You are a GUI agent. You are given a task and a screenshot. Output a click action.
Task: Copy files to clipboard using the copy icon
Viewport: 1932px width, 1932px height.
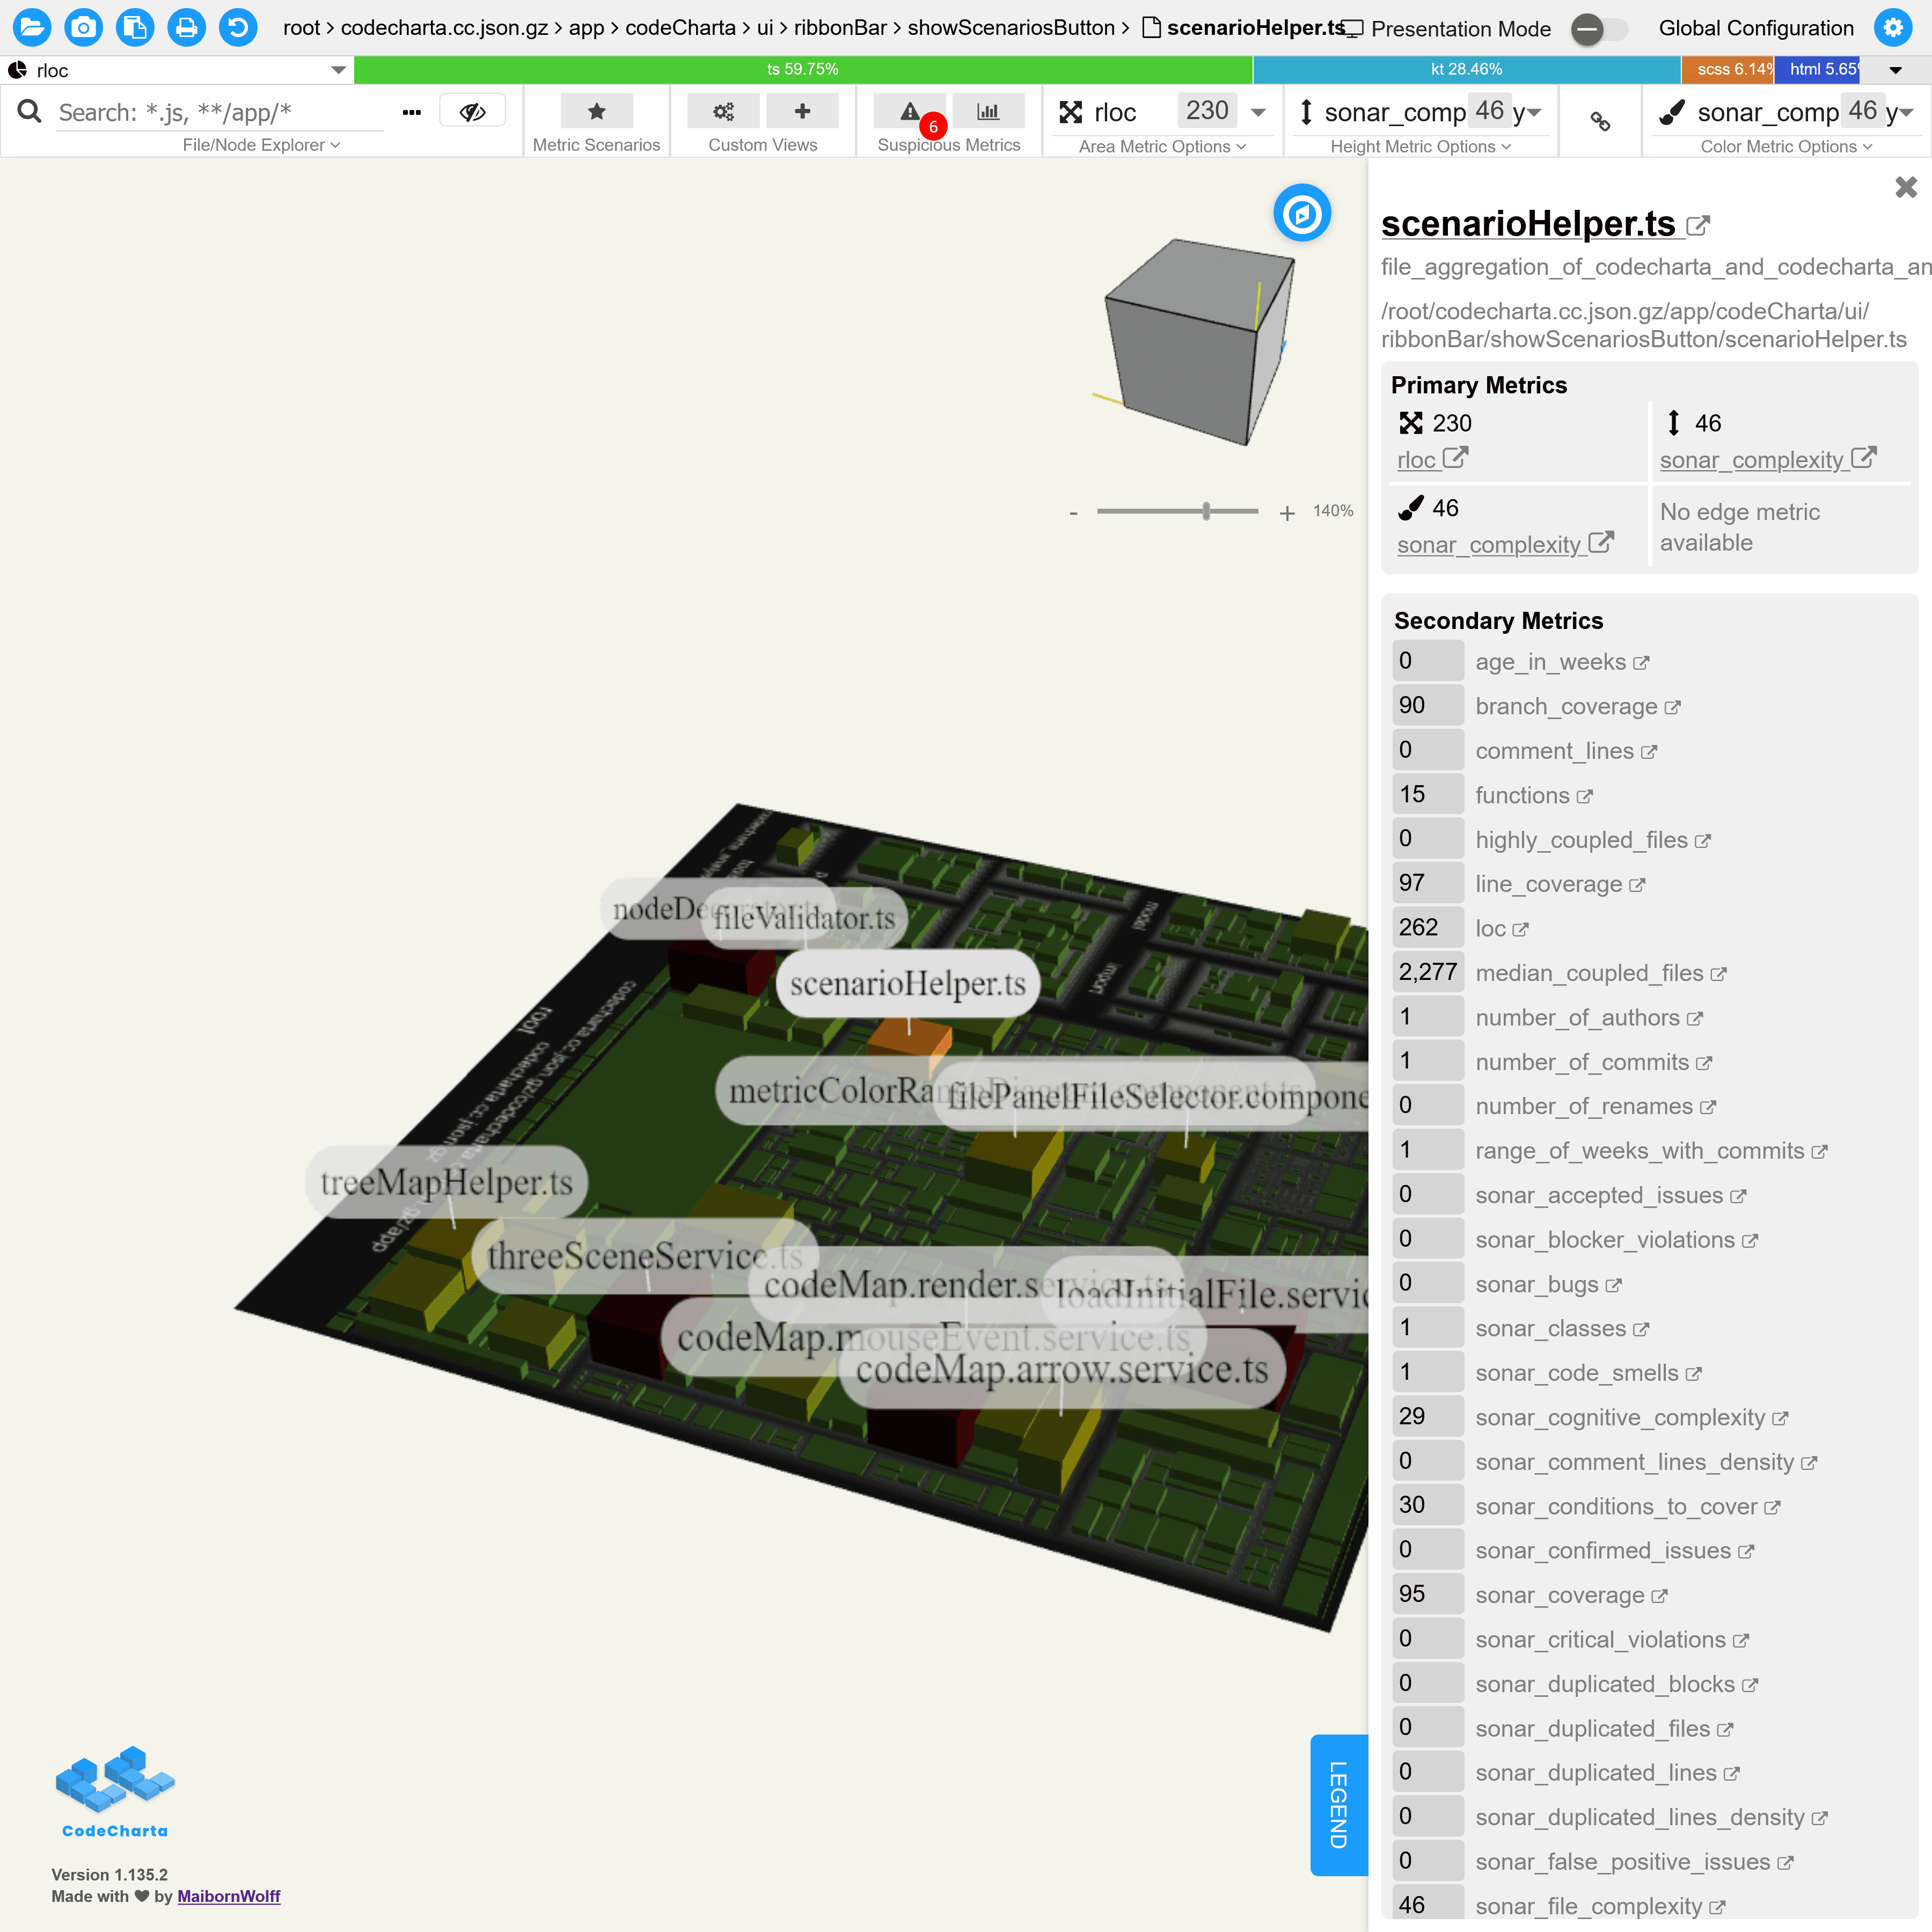135,27
